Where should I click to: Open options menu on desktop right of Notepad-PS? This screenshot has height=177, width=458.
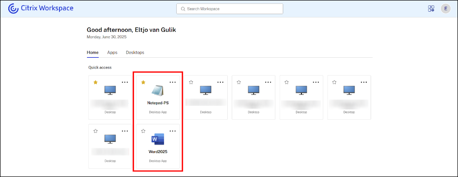point(220,82)
